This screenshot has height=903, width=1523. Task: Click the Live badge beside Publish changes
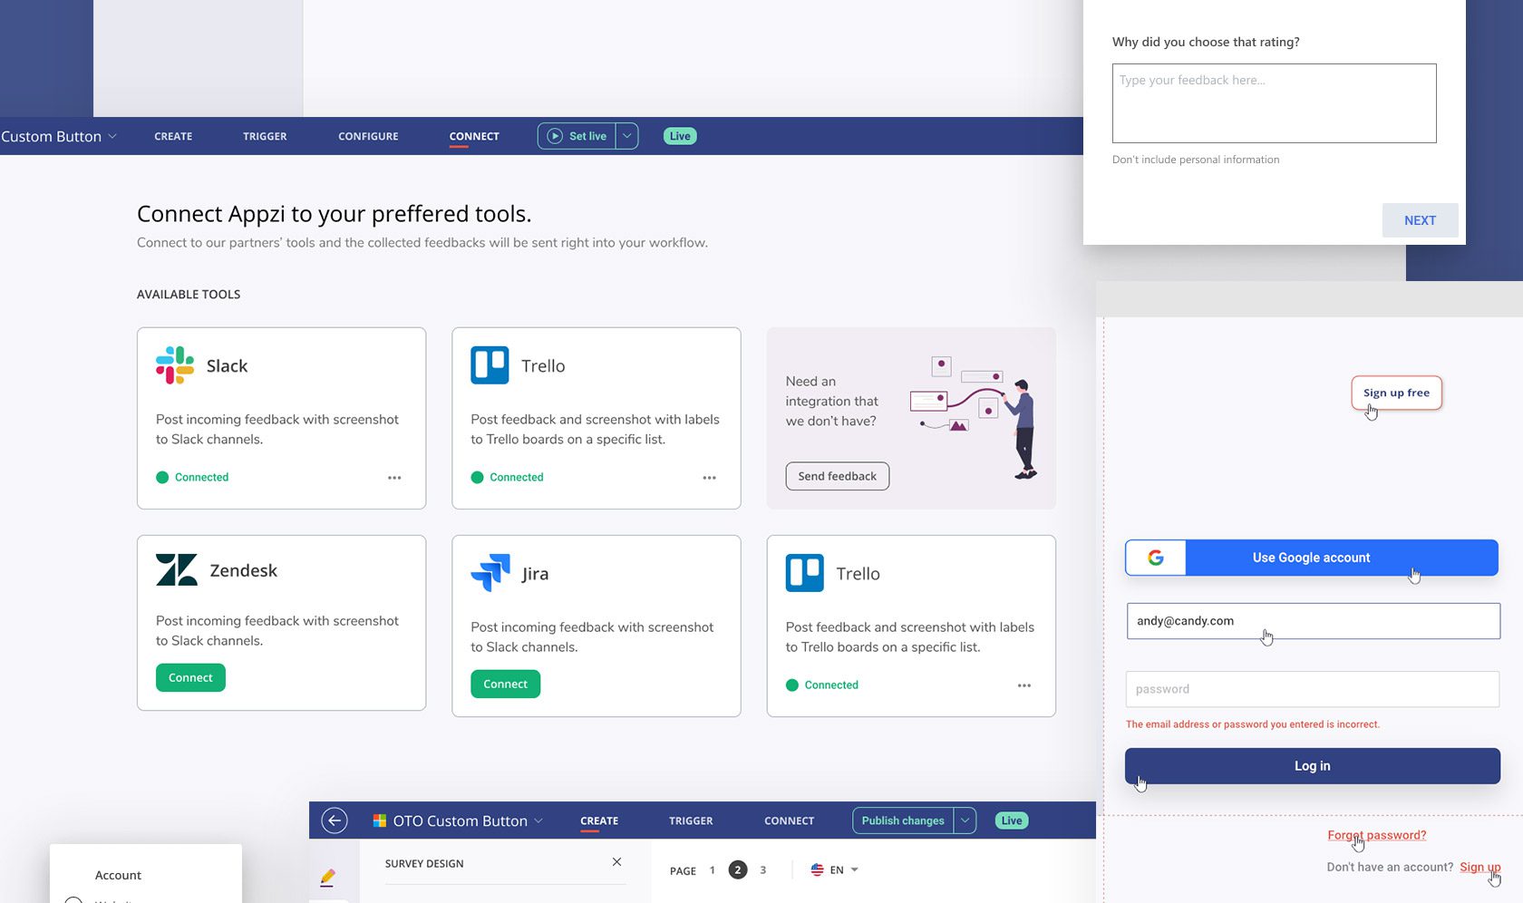(1012, 820)
